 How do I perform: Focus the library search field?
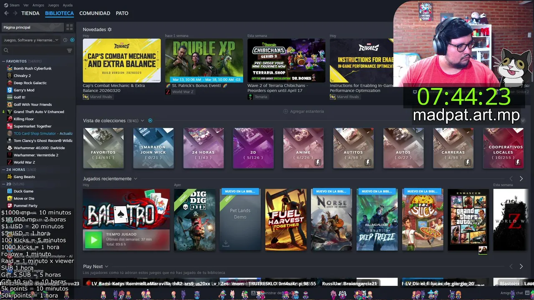tap(33, 50)
